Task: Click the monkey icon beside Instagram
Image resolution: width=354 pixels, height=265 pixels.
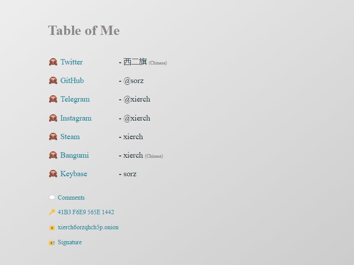Action: (x=53, y=118)
